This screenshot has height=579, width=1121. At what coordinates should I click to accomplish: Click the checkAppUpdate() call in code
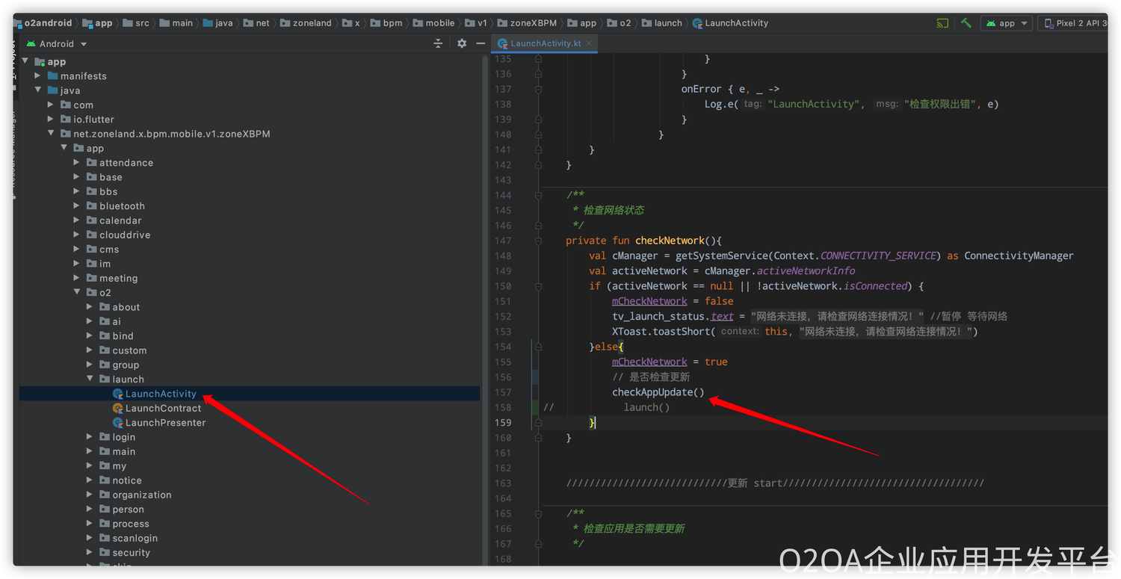658,392
